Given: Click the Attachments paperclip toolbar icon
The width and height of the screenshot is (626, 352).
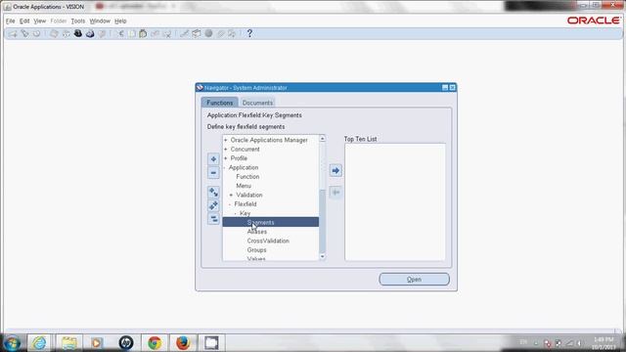Looking at the screenshot, I should point(220,34).
